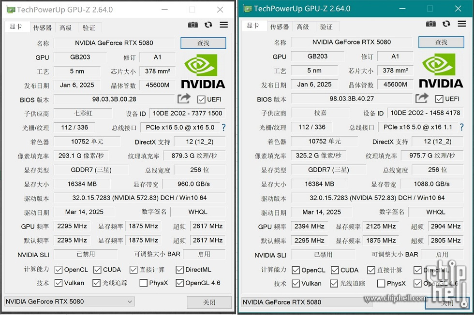Click the bus interface question mark in right window
Viewport: 474px width, 315px height.
pos(461,127)
